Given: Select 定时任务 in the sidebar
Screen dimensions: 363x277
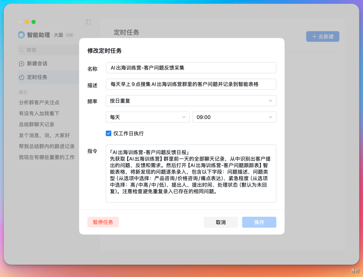Looking at the screenshot, I should tap(49, 77).
